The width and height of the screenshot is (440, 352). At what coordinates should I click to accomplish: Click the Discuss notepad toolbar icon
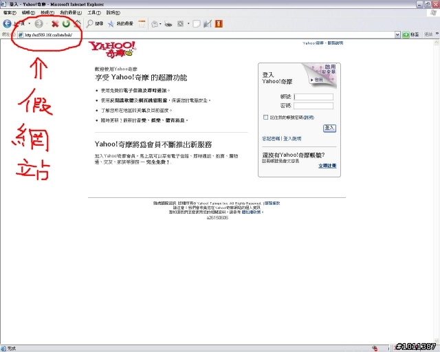coord(197,24)
